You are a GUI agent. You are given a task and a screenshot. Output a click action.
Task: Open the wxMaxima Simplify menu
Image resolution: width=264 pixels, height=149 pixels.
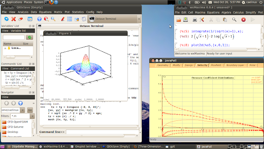pos(251,12)
